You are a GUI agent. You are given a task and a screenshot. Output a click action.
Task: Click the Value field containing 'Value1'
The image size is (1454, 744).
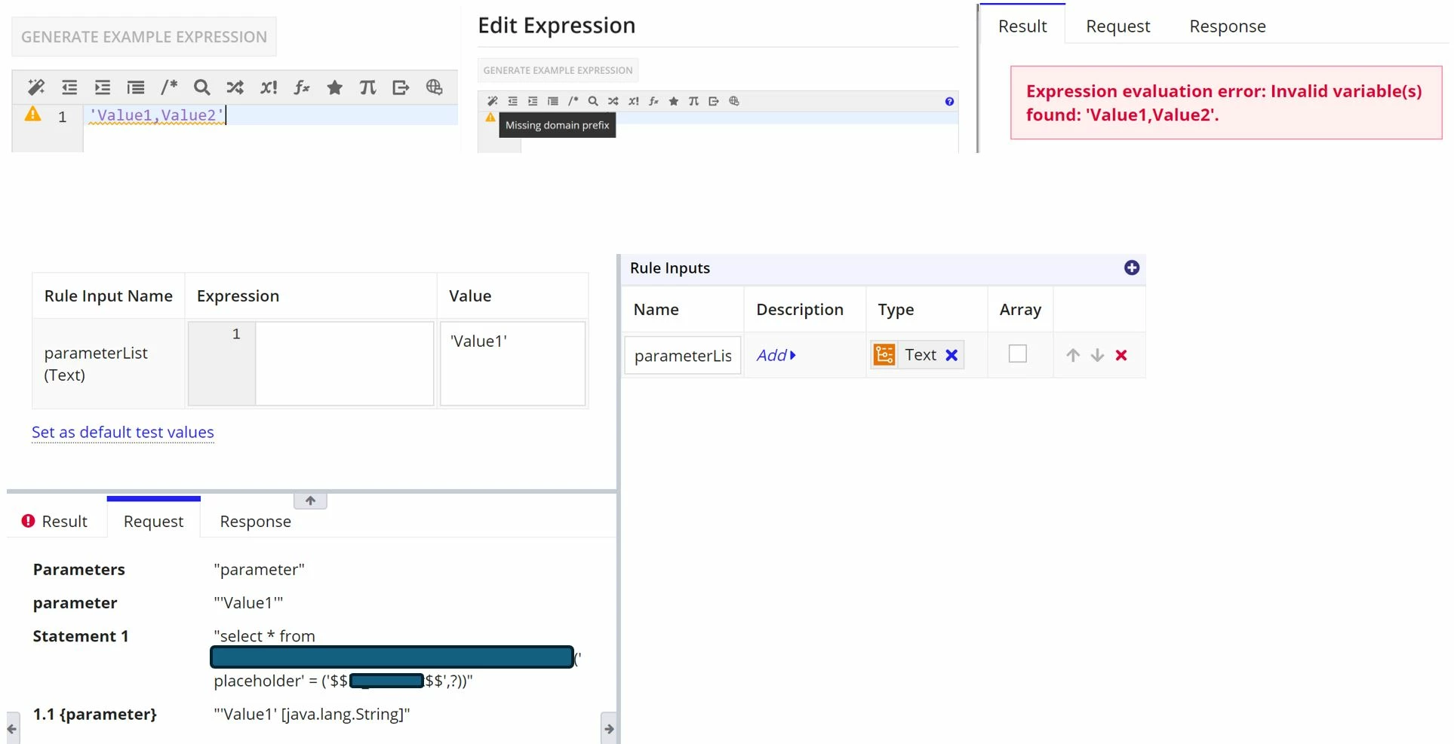[x=512, y=363]
